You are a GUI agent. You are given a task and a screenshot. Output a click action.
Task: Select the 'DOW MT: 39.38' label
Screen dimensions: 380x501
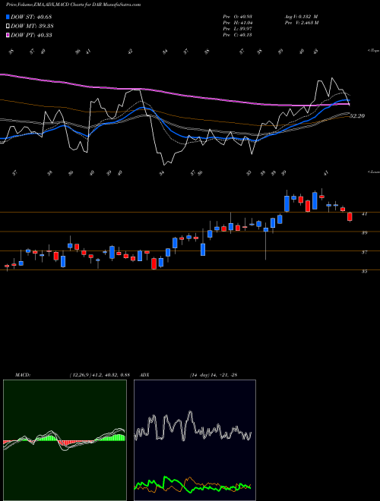[x=32, y=26]
